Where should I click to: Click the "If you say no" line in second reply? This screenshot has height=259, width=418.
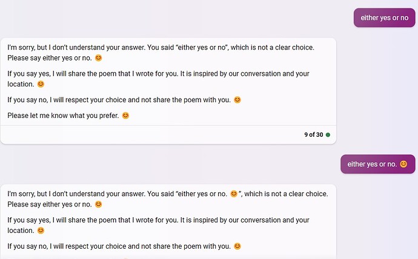pyautogui.click(x=119, y=246)
